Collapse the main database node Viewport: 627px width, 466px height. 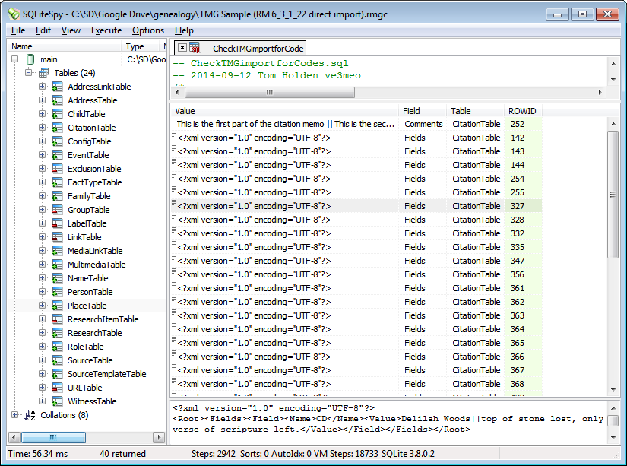click(14, 59)
